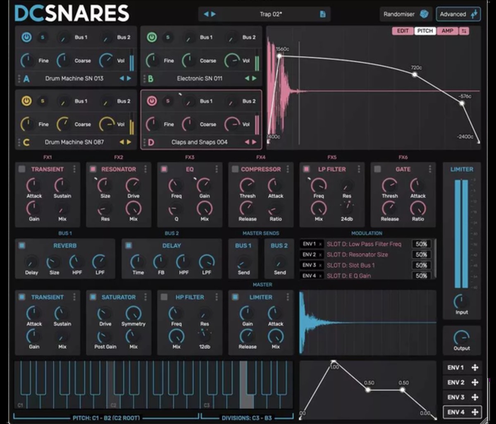Click the Advanced view button
Screen dimensions: 496x424
coord(458,14)
